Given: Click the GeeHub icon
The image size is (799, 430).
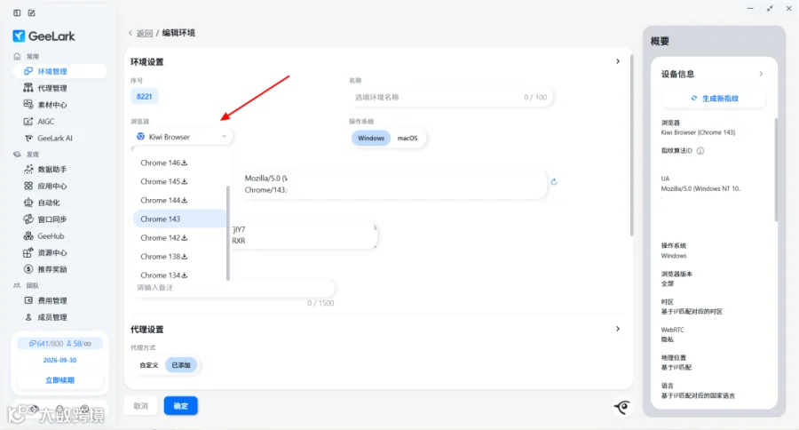Looking at the screenshot, I should click(28, 235).
